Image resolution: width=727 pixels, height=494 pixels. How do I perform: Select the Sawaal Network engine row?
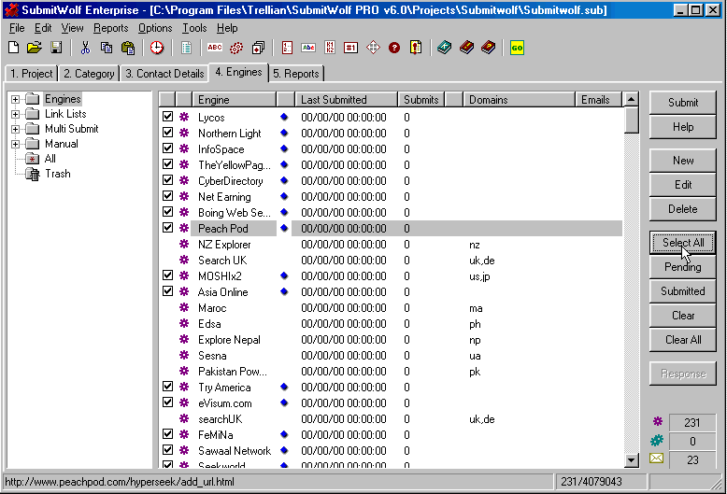(x=392, y=450)
